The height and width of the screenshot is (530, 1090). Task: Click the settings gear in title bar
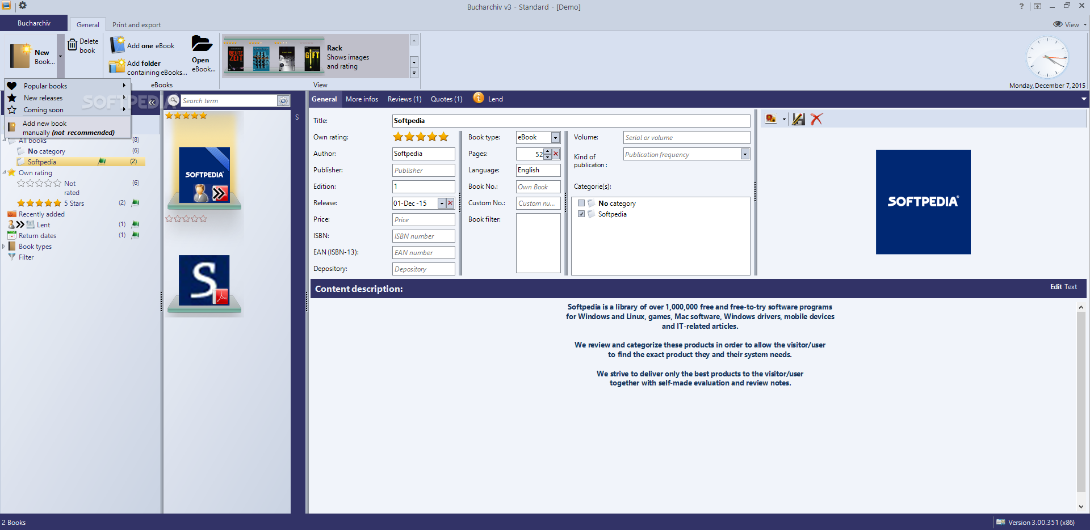(23, 5)
